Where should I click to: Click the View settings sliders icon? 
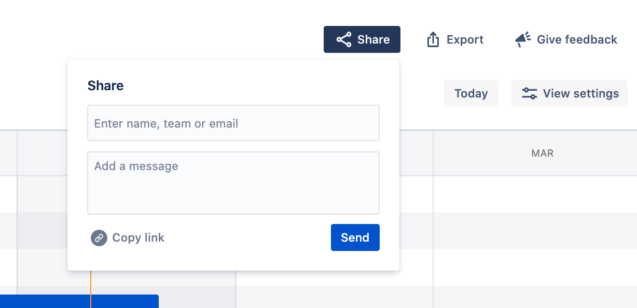click(529, 94)
